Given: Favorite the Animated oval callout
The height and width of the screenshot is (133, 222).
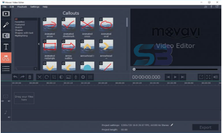Looking at the screenshot, I should (x=101, y=20).
